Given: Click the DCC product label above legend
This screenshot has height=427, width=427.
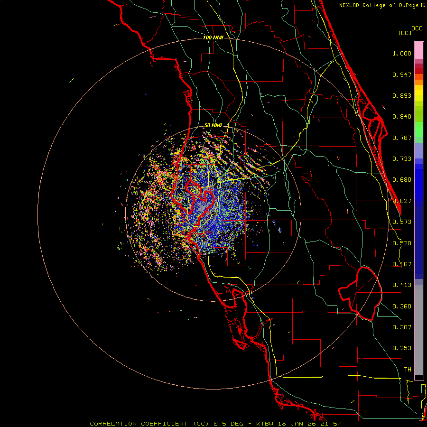Looking at the screenshot, I should point(417,28).
